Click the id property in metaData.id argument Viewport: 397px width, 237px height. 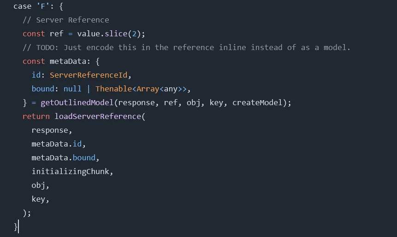(77, 144)
